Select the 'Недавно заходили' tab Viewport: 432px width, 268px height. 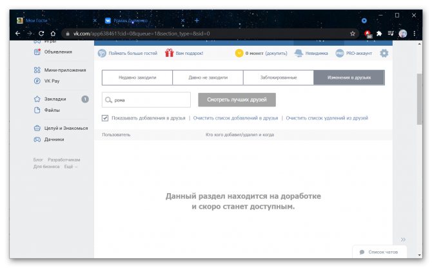click(x=137, y=77)
